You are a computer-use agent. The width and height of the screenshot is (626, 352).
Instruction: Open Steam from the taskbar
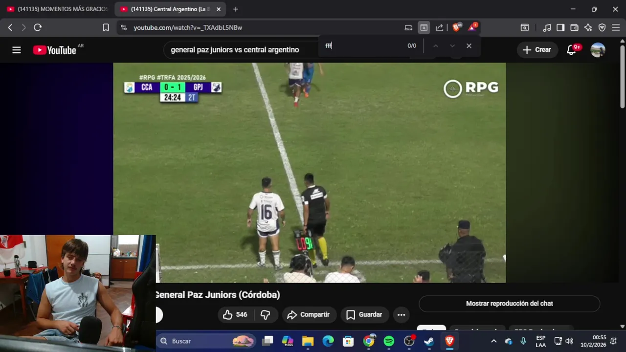429,341
